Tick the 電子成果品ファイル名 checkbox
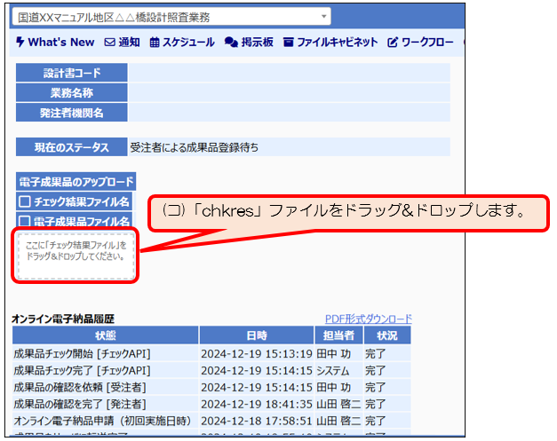Image resolution: width=557 pixels, height=441 pixels. point(25,220)
